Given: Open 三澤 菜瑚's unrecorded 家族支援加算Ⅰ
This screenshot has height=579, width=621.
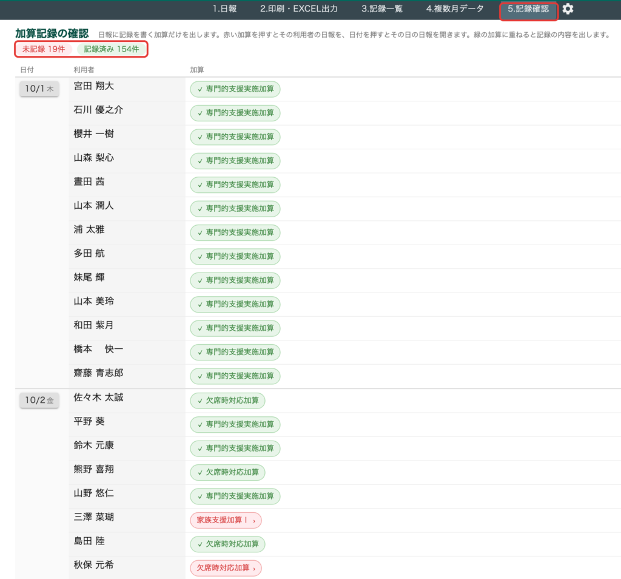Looking at the screenshot, I should [226, 520].
